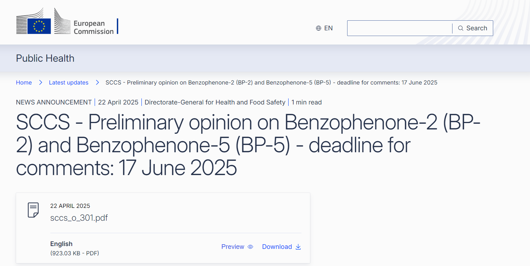Open the sccs_o_301.pdf file title
530x266 pixels.
(79, 218)
